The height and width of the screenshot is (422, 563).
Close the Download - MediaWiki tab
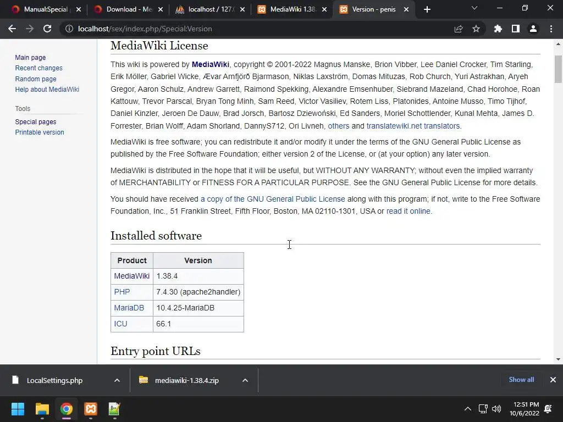pos(161,9)
